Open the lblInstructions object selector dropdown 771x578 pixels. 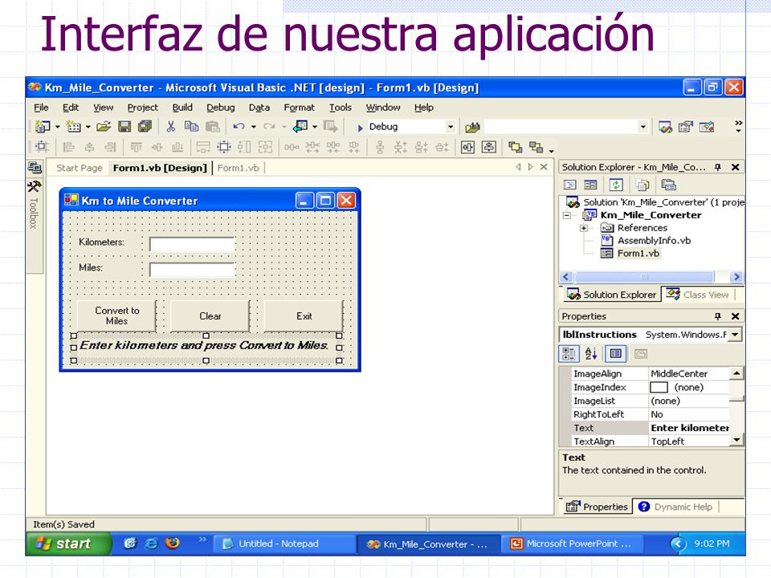click(x=735, y=335)
